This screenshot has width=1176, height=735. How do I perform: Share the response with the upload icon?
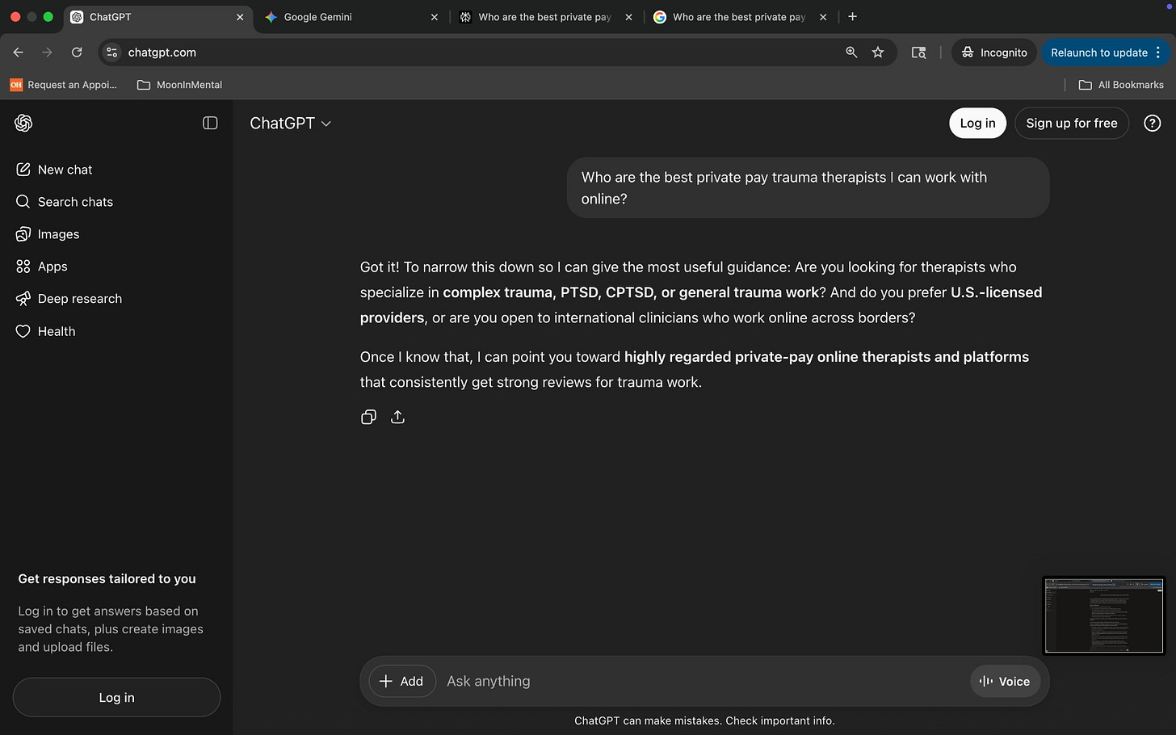click(x=397, y=417)
